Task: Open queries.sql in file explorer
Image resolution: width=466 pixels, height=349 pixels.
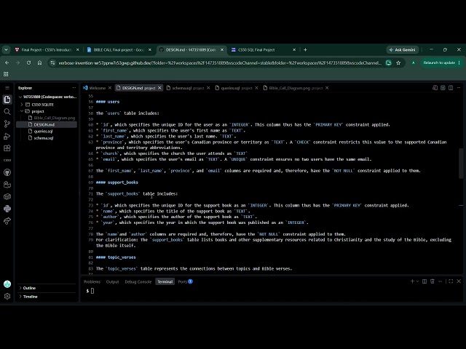Action: [43, 131]
